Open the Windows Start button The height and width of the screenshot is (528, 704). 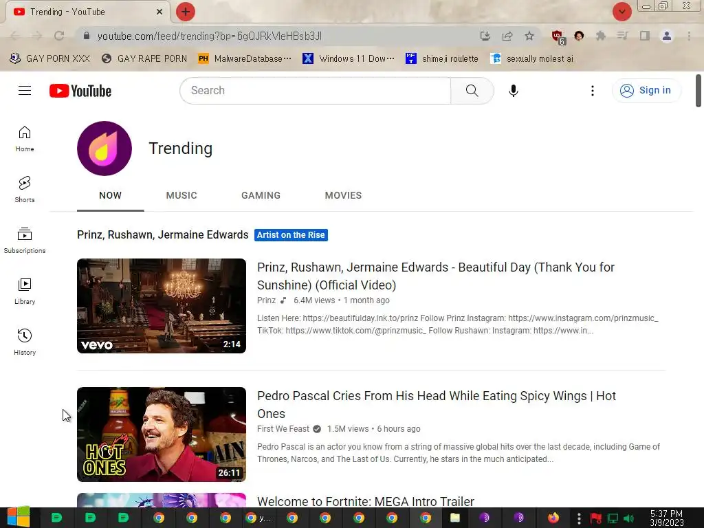click(19, 518)
